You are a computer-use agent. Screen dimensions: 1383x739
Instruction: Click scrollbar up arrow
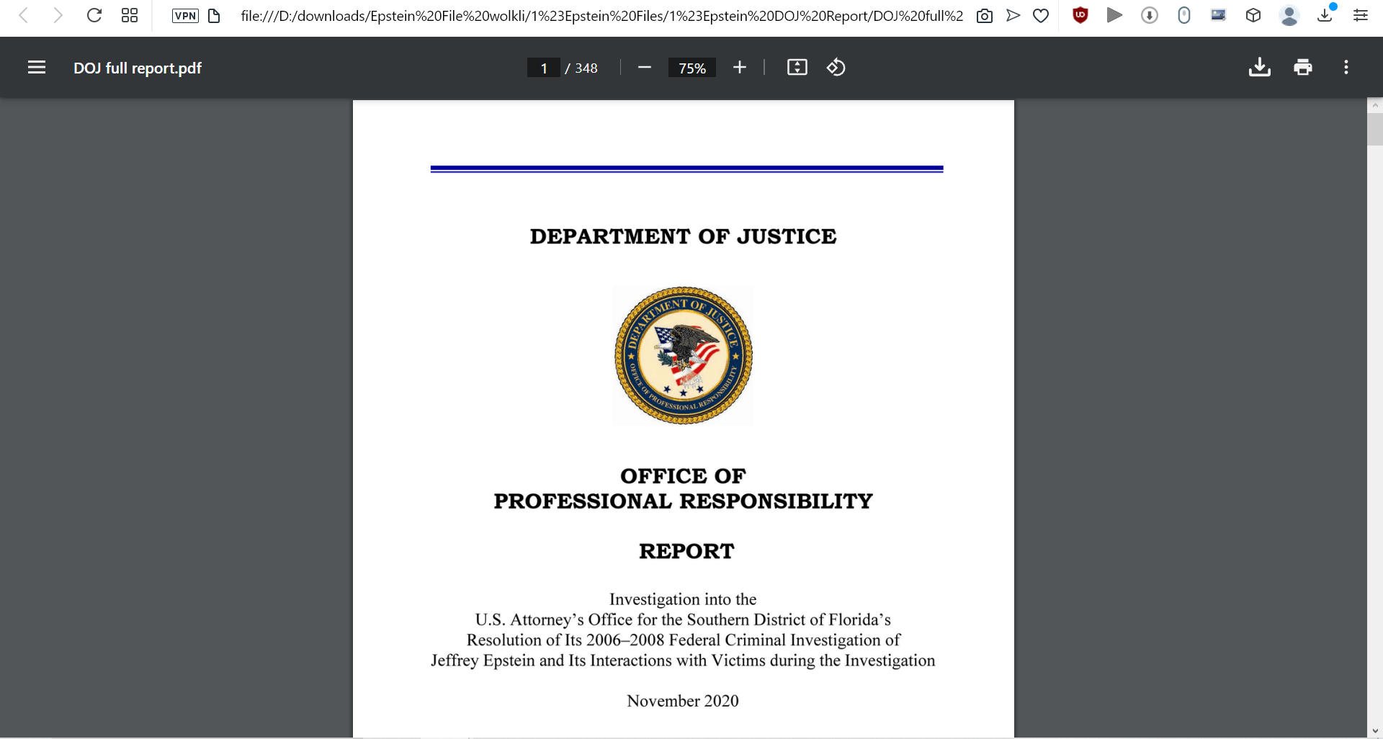(1375, 105)
